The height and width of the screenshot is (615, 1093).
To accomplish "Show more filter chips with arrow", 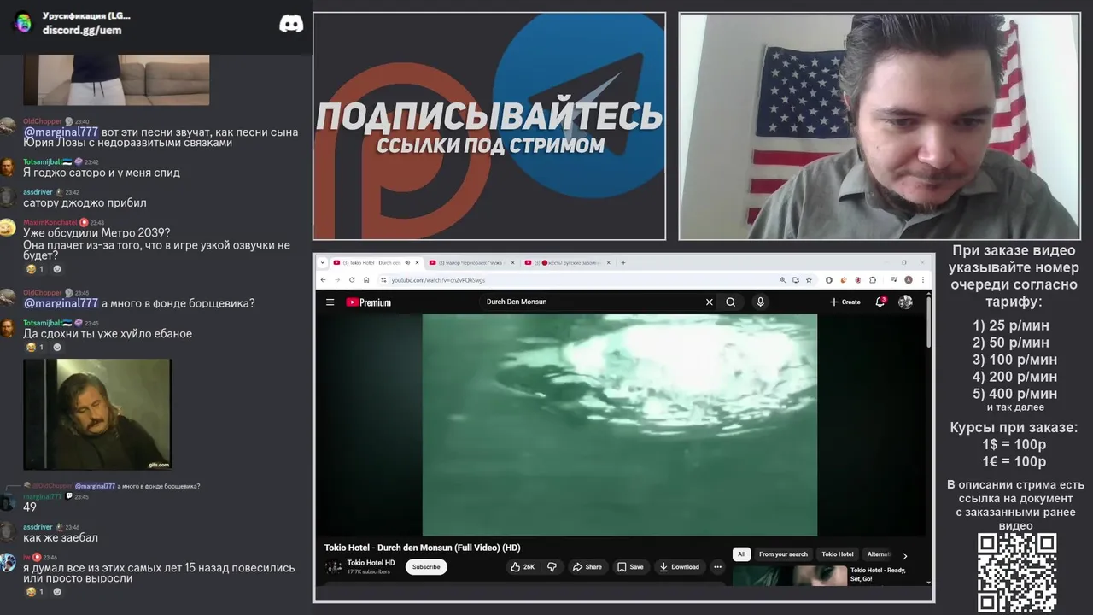I will [905, 556].
